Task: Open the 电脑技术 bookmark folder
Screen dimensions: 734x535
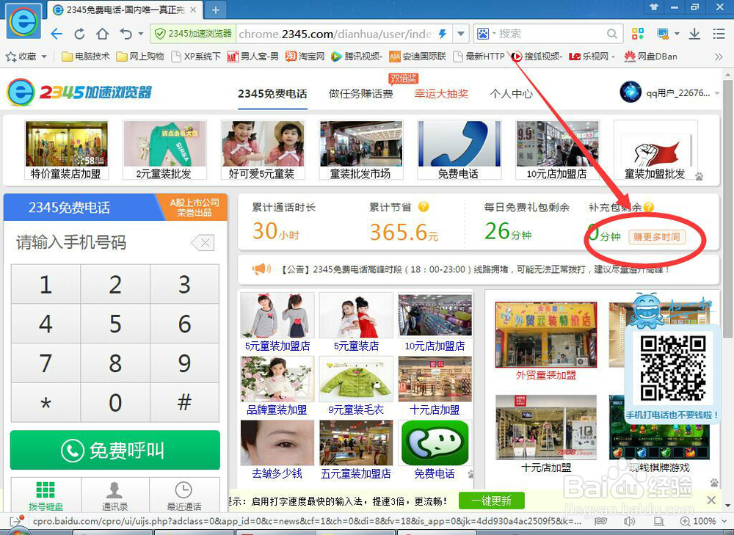Action: click(86, 57)
